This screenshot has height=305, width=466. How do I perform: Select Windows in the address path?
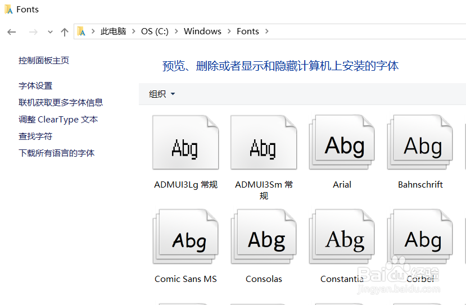202,31
